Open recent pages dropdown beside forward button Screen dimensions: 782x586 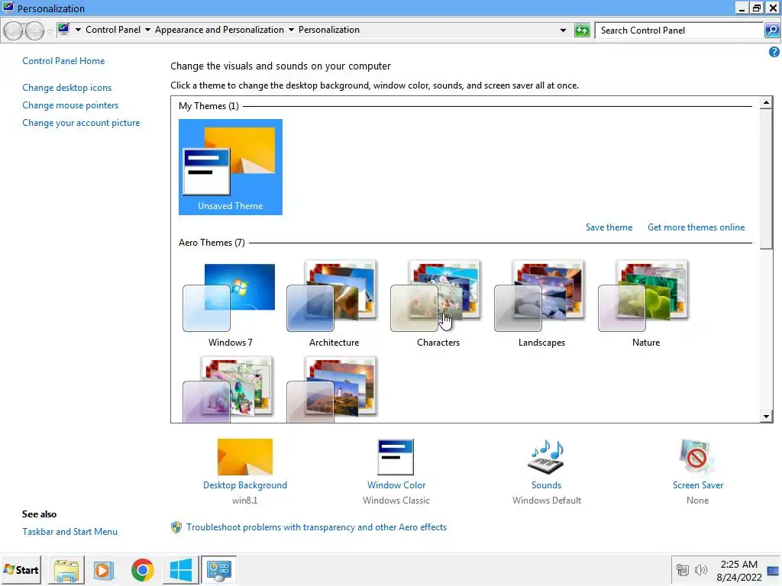[x=50, y=31]
